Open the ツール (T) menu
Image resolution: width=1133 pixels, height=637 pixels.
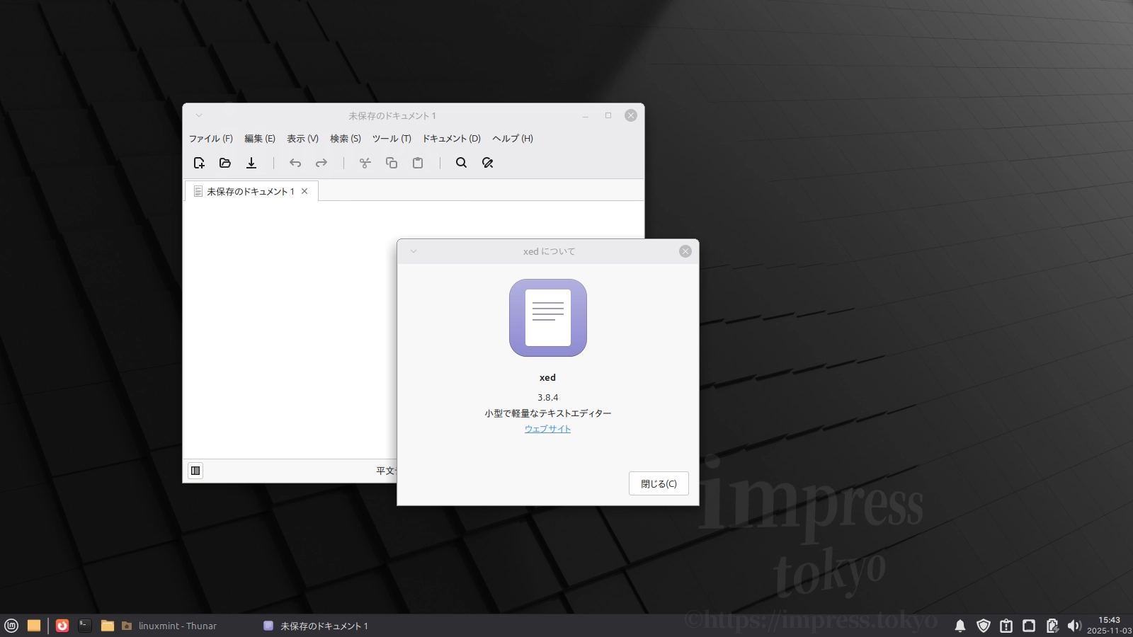point(392,139)
